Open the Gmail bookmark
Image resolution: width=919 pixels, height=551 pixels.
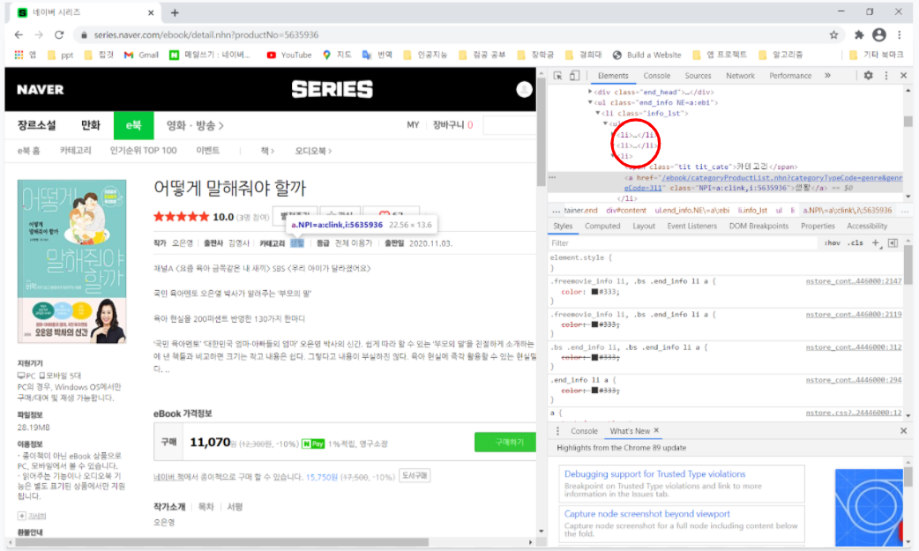pyautogui.click(x=141, y=55)
